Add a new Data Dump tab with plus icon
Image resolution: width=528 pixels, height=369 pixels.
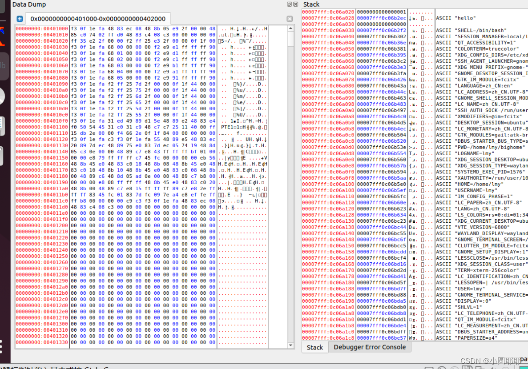coord(20,19)
